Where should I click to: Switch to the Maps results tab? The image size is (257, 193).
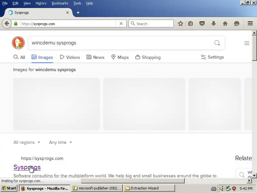[x=120, y=57]
